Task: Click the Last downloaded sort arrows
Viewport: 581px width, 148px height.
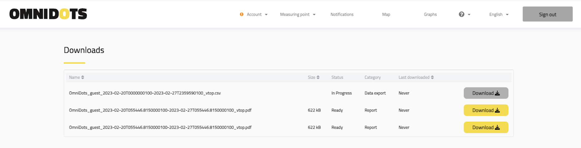Action: click(432, 77)
